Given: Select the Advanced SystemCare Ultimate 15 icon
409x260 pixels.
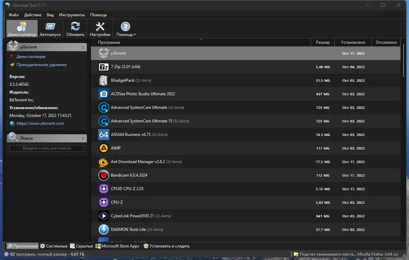Looking at the screenshot, I should tap(103, 121).
